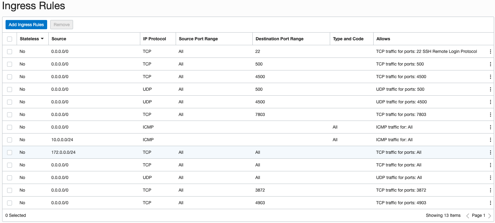Open actions menu for UDP port 4500 rule
Screen dimensions: 495x223
point(490,102)
